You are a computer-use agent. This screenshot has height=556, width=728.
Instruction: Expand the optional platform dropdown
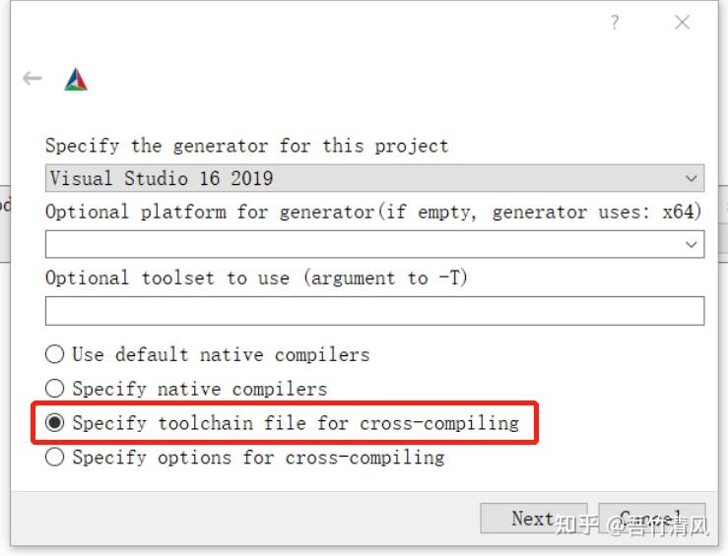pyautogui.click(x=374, y=243)
